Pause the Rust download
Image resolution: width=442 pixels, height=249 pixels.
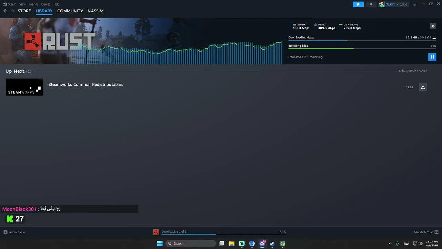tap(432, 57)
